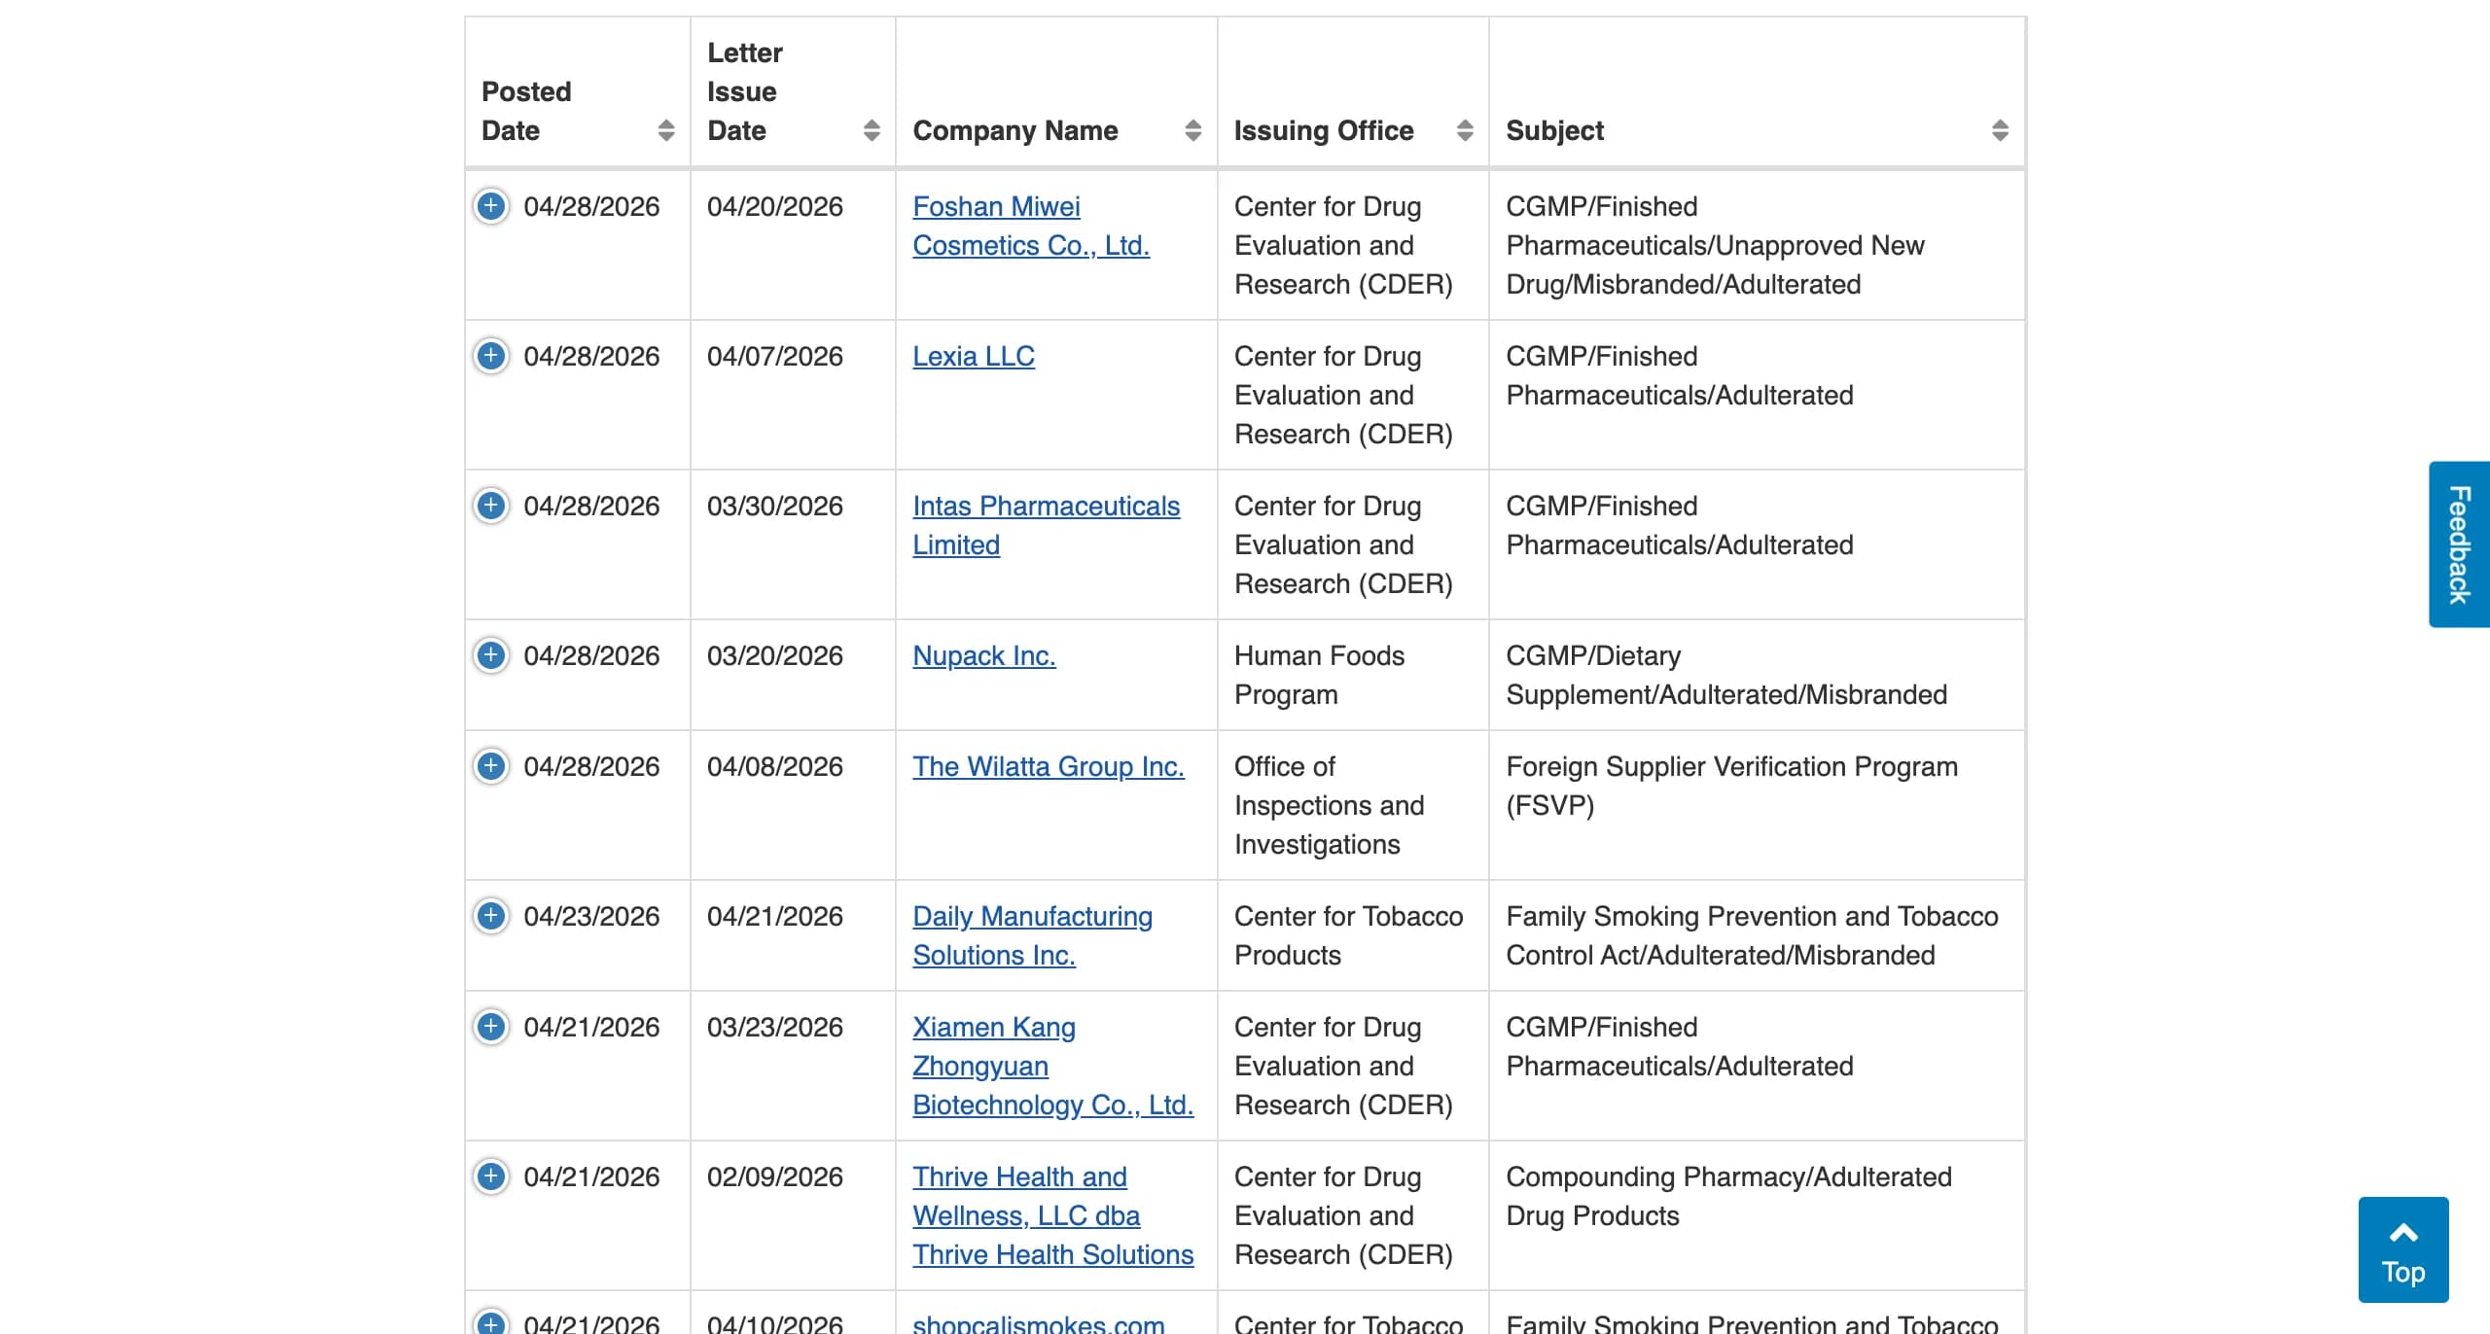Open Xiamen Kang Zhongyuan Biotechnology letter

tap(1052, 1066)
